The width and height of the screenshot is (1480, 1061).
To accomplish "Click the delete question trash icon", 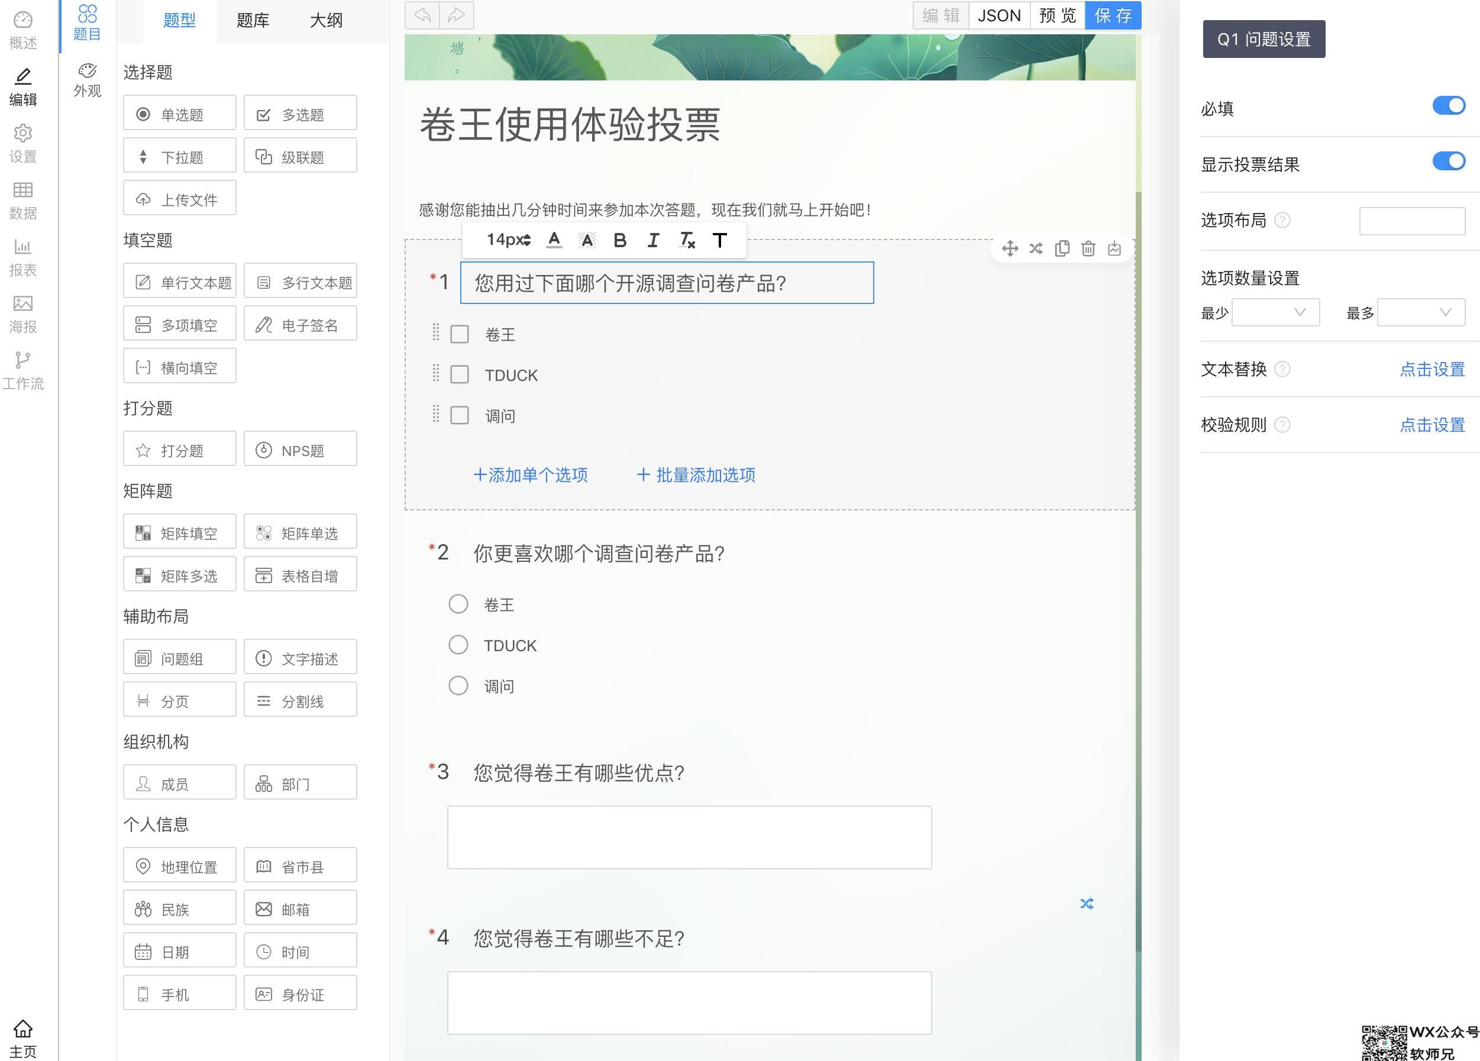I will 1088,248.
